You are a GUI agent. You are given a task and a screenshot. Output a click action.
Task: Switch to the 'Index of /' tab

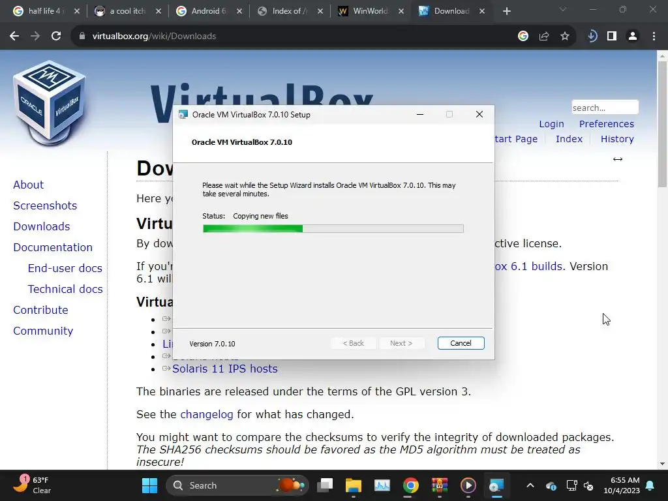[x=290, y=12]
